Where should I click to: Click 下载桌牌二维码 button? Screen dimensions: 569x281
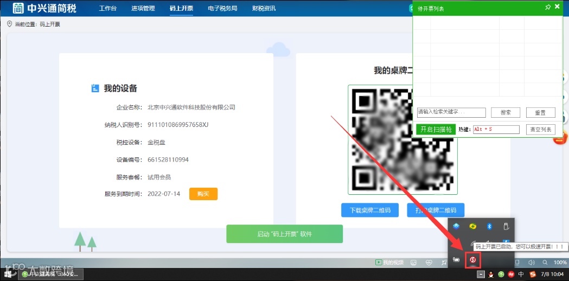(x=370, y=210)
